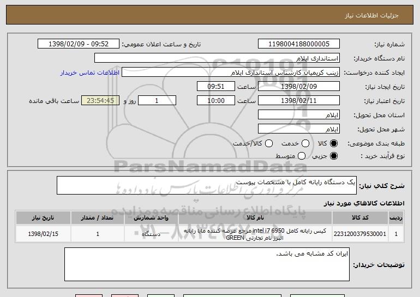
Task: Click the buyer organization field استانداری ایلام
Action: tap(217, 58)
